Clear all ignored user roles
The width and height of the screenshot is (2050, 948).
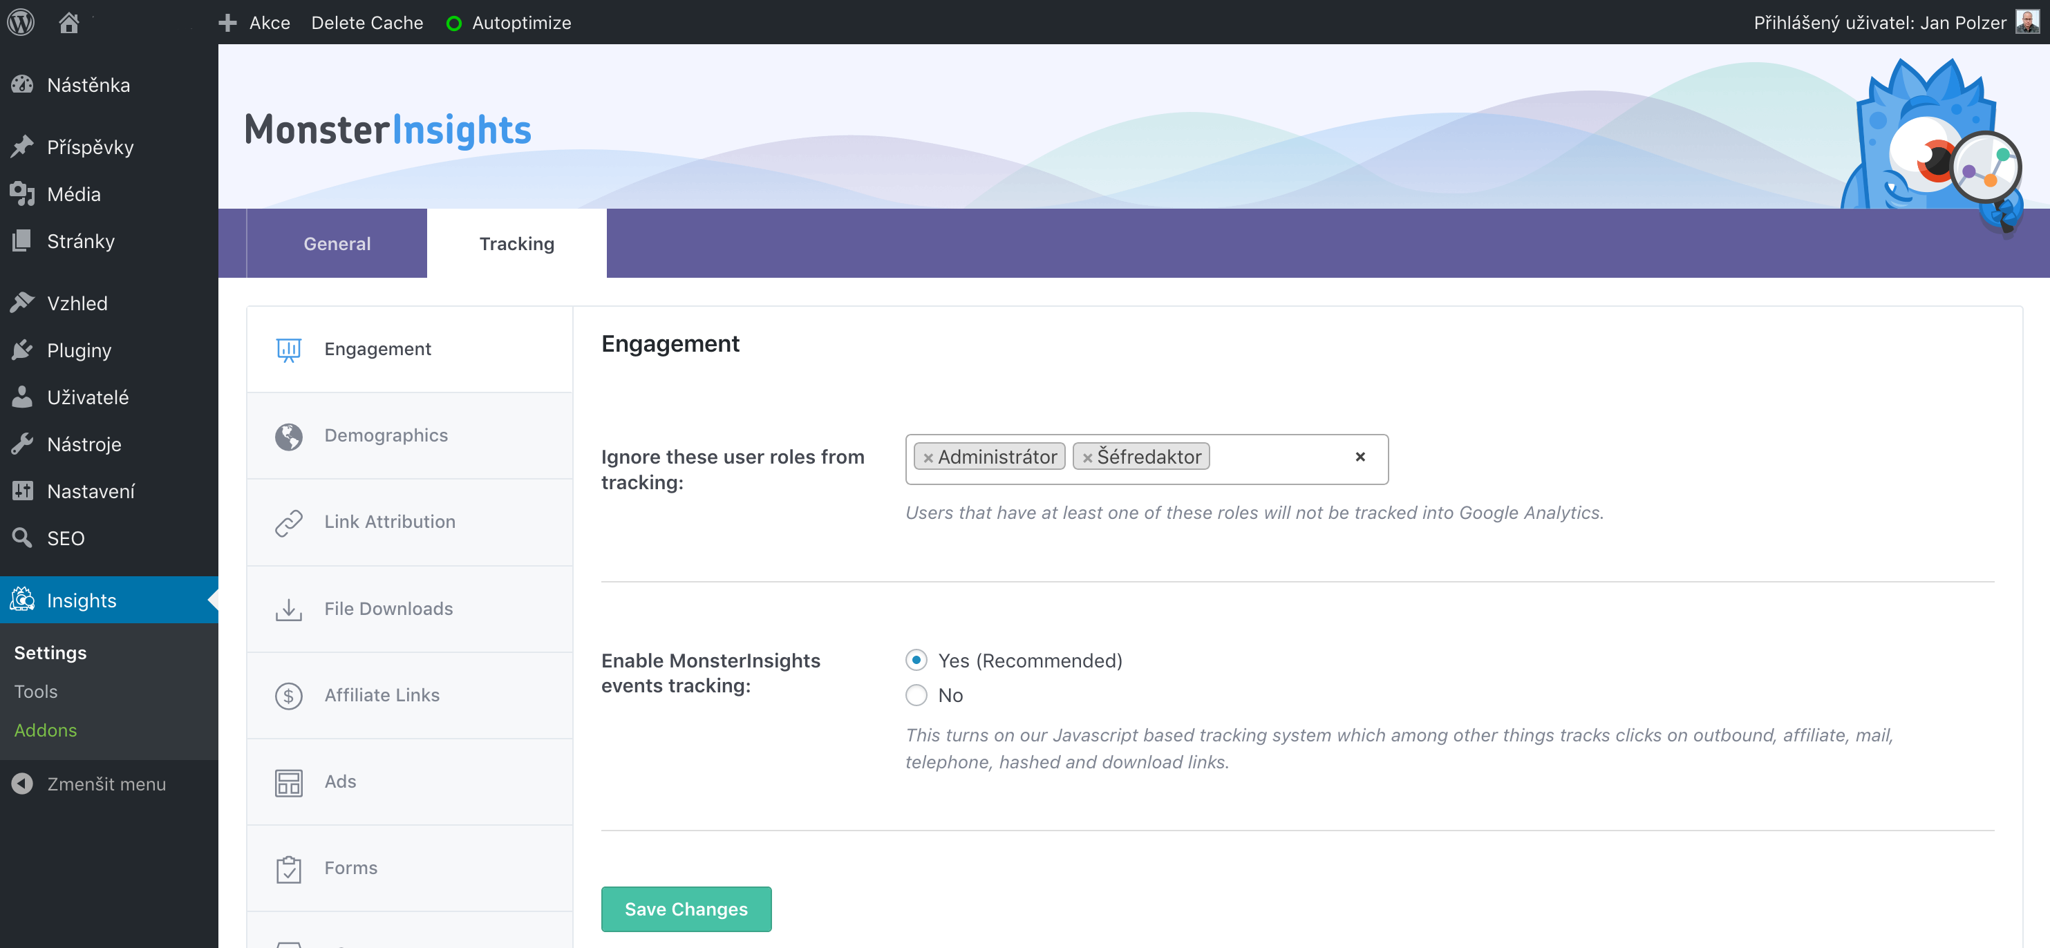tap(1360, 457)
